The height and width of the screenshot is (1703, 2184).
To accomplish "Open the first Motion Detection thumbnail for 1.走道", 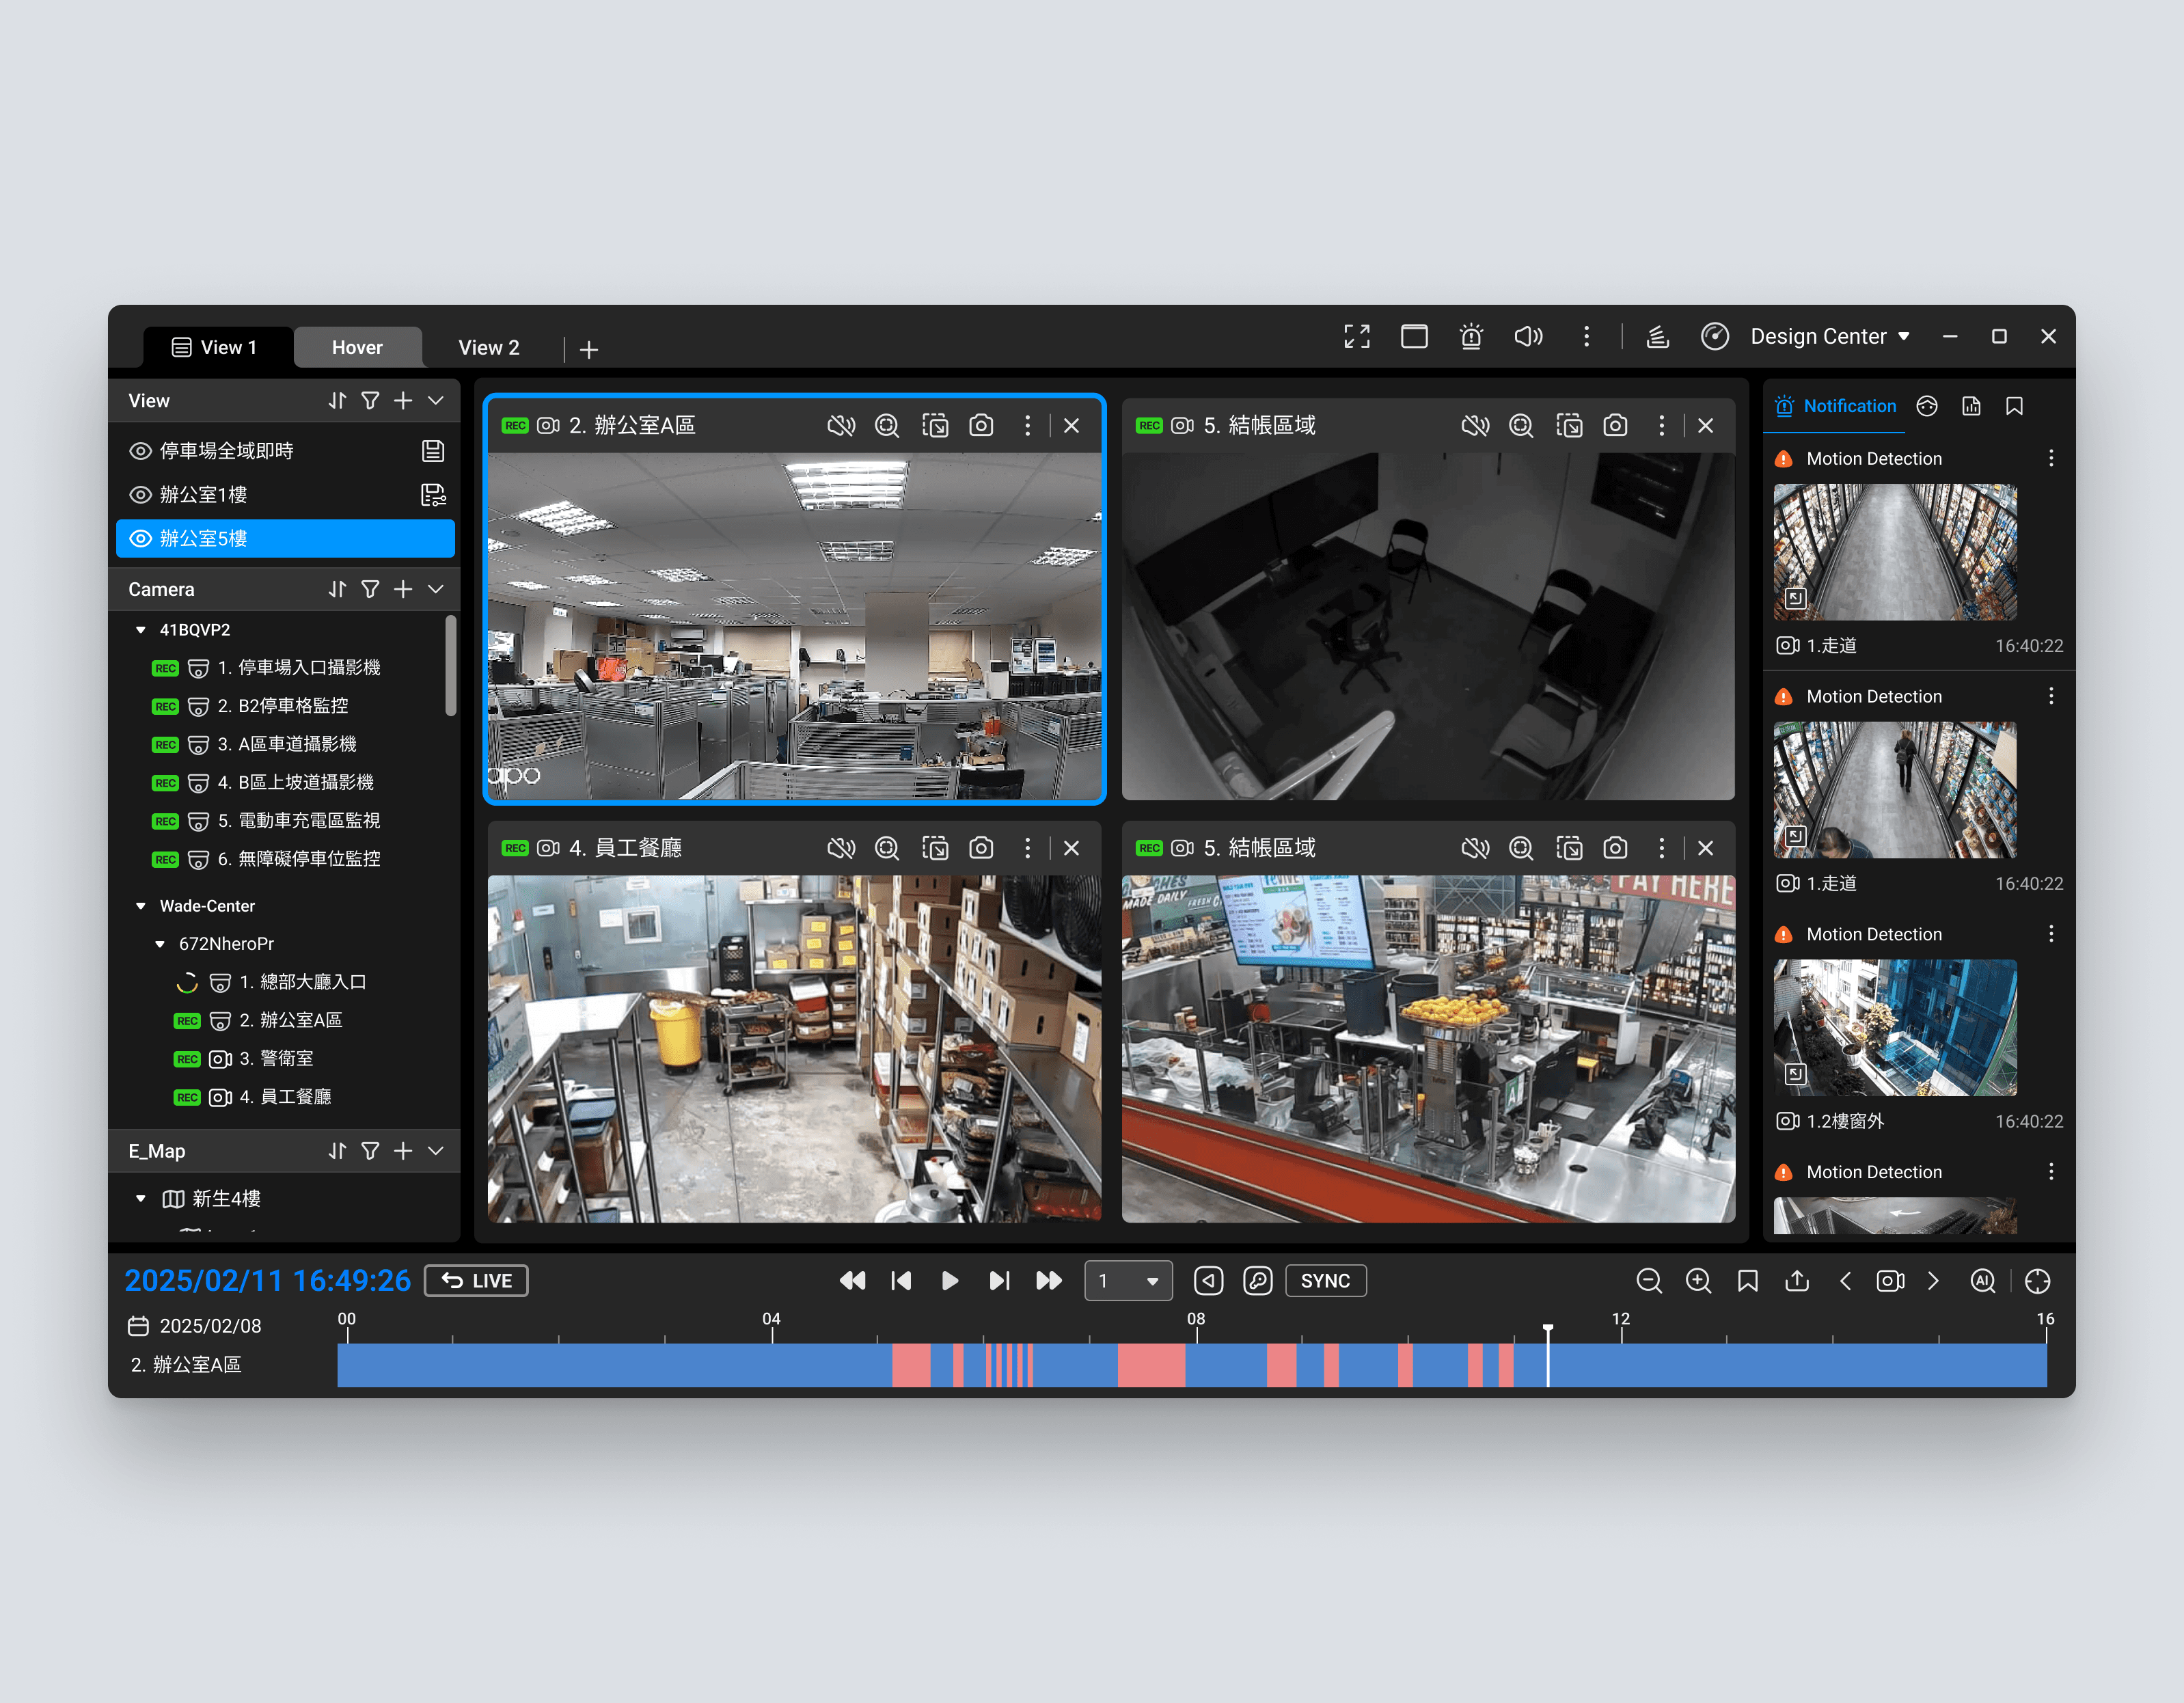I will click(x=1894, y=552).
